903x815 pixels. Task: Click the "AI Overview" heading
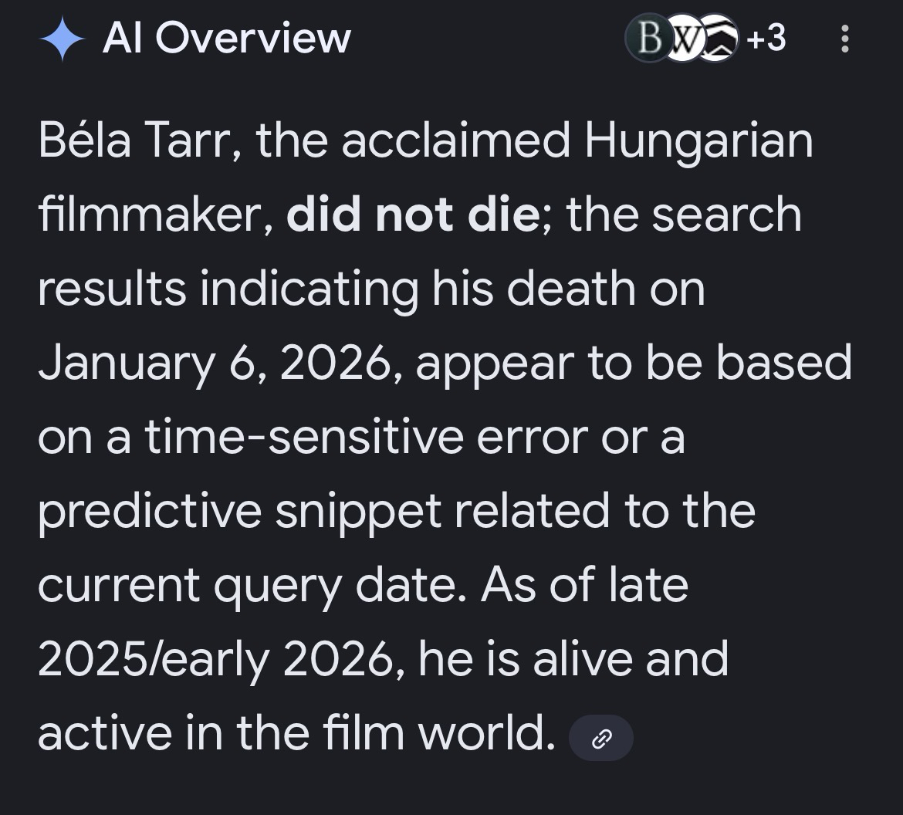point(226,39)
